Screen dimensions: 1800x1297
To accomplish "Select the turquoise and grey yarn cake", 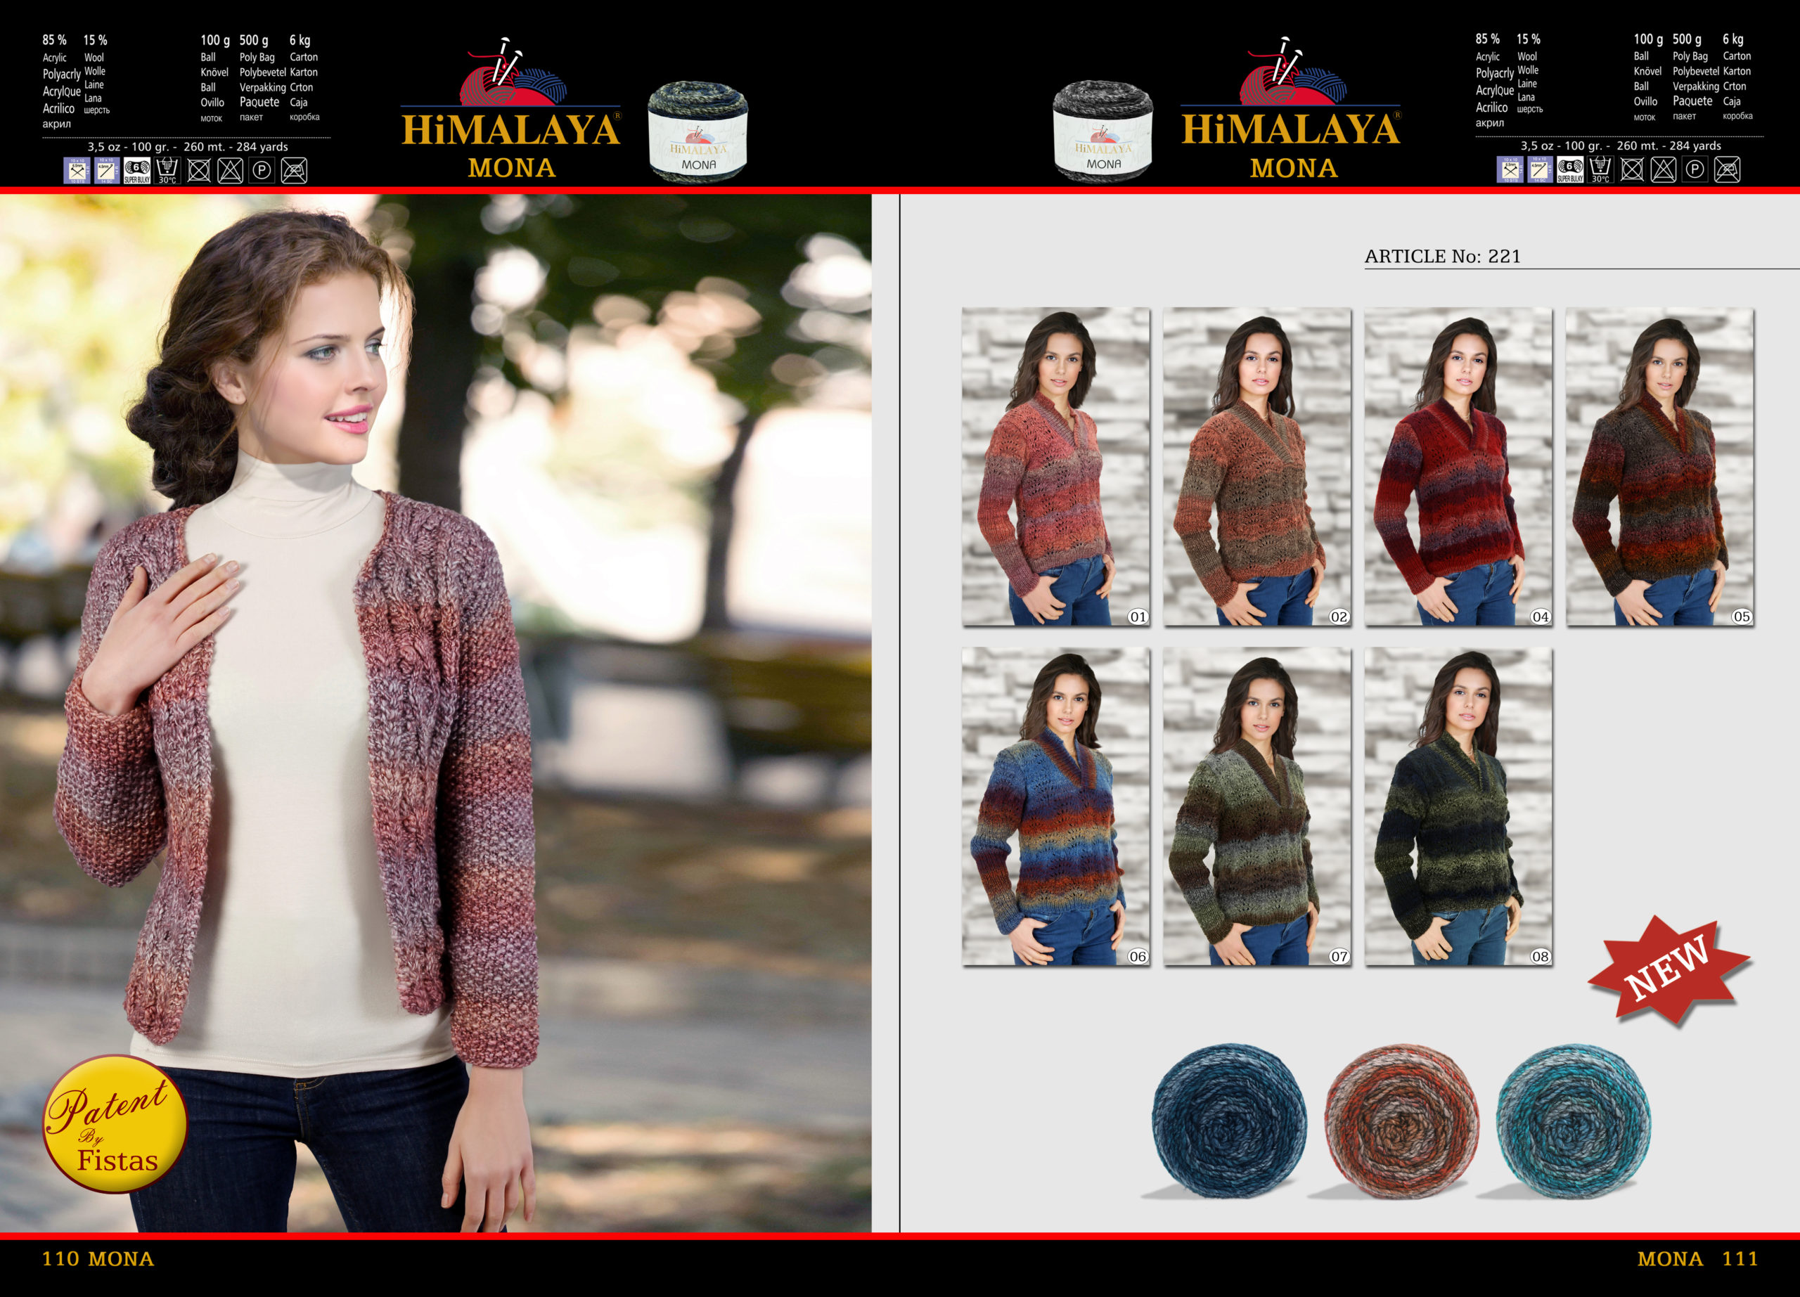I will pos(1574,1121).
